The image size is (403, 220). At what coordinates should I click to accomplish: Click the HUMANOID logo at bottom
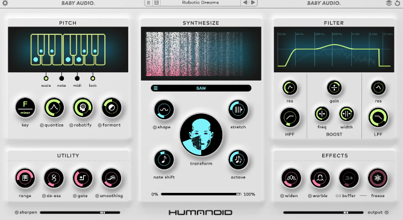(201, 213)
